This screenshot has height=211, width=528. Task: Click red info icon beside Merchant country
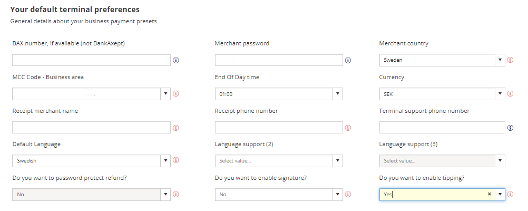(510, 60)
